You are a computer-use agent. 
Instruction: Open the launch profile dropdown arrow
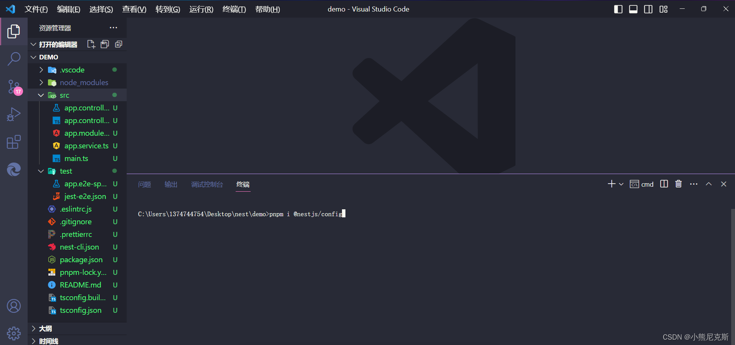point(621,184)
